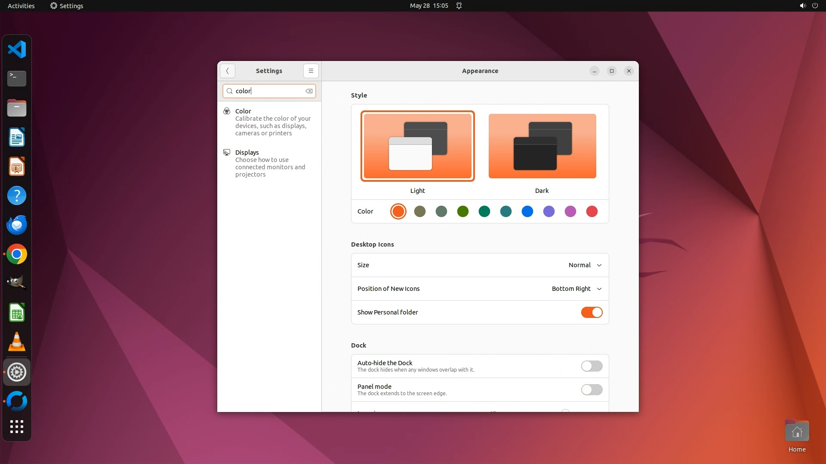
Task: Click Activities in the top bar
Action: click(21, 6)
